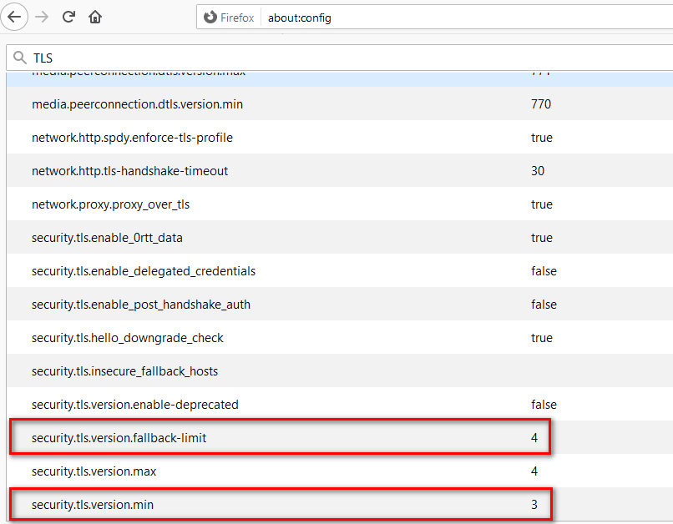Screen dimensions: 673x524
Task: Select security.tls.version.enable-deprecated preference
Action: point(134,405)
